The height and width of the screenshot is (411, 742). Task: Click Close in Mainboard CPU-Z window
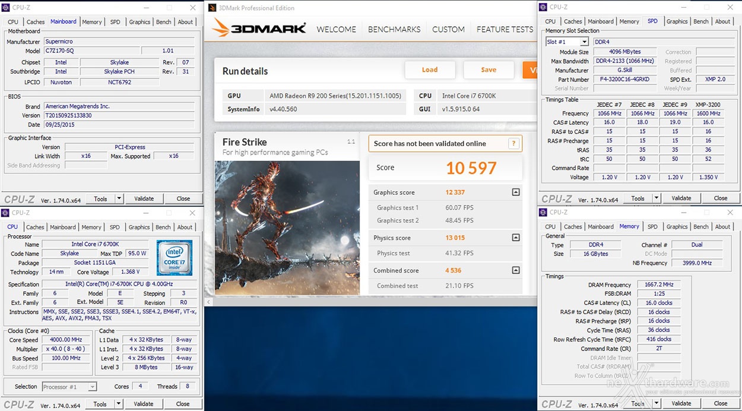tap(183, 198)
